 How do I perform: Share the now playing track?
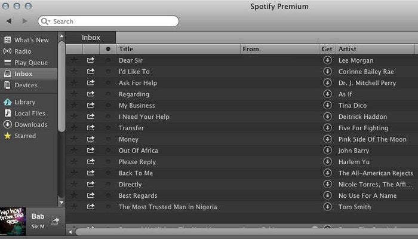(55, 221)
